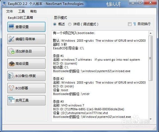Click the database icon on BCD备份/修复
This screenshot has width=159, height=132.
click(x=11, y=76)
